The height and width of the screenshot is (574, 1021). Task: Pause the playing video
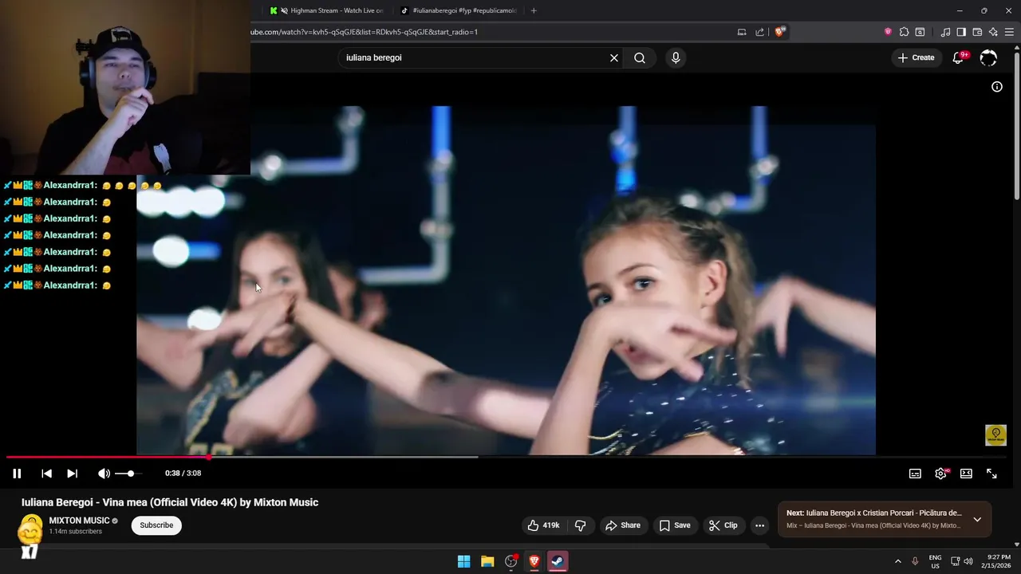coord(17,474)
